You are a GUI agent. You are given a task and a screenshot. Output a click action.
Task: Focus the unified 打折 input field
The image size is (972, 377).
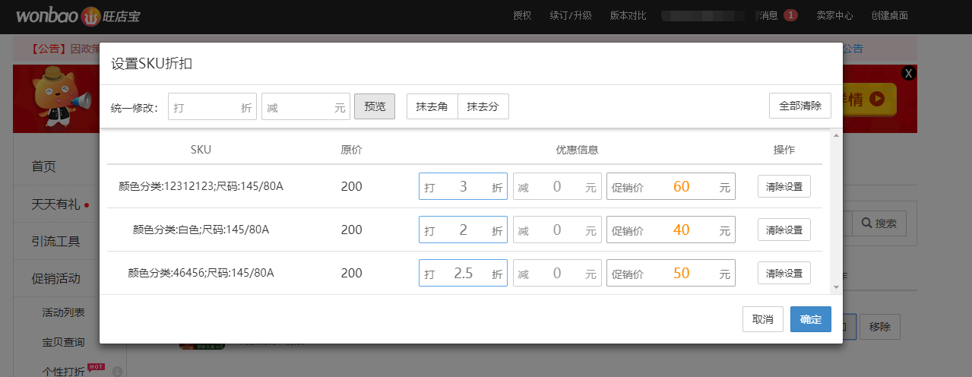205,107
